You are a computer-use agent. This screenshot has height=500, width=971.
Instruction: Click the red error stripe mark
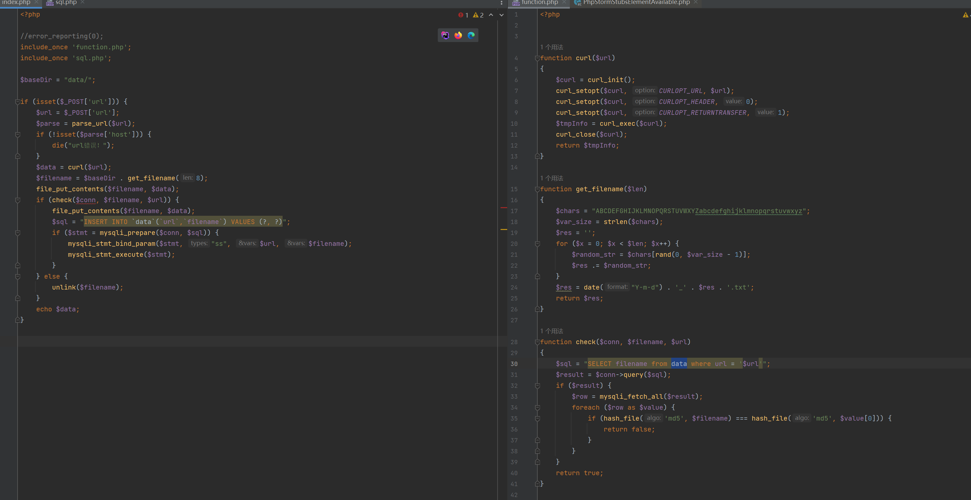tap(504, 207)
